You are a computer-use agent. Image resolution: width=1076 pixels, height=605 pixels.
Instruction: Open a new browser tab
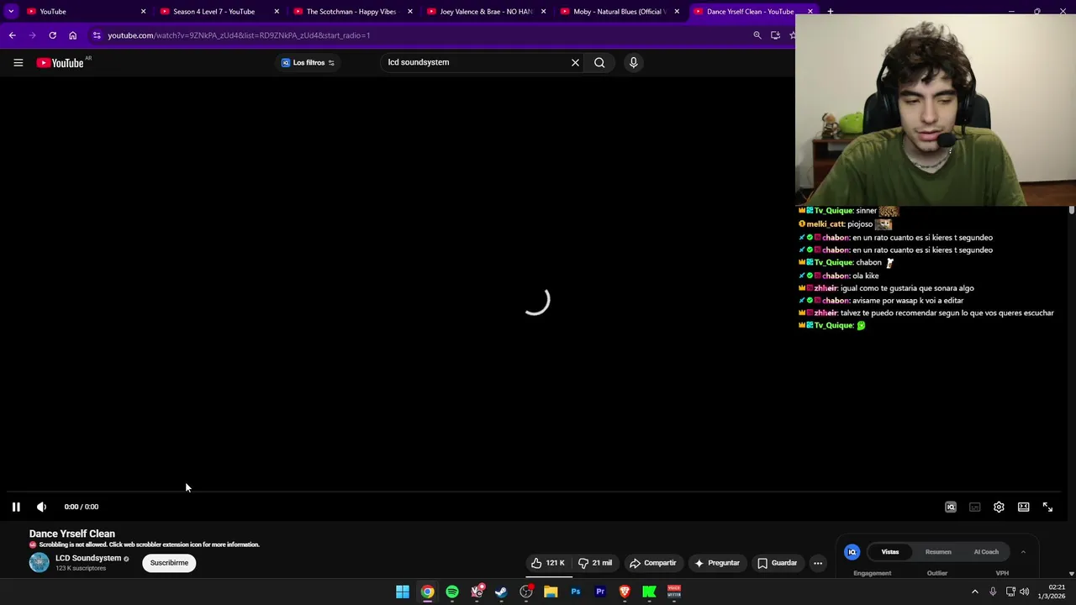click(830, 11)
